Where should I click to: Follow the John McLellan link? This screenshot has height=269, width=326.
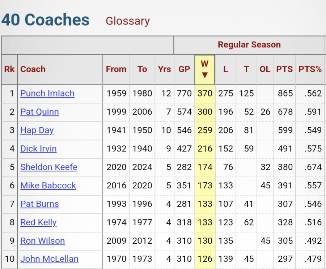click(x=49, y=259)
